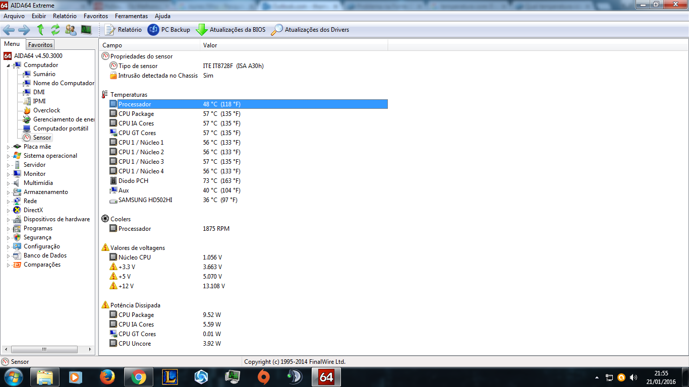Click the scrollbar right arrow in tree panel
689x387 pixels.
(x=90, y=349)
